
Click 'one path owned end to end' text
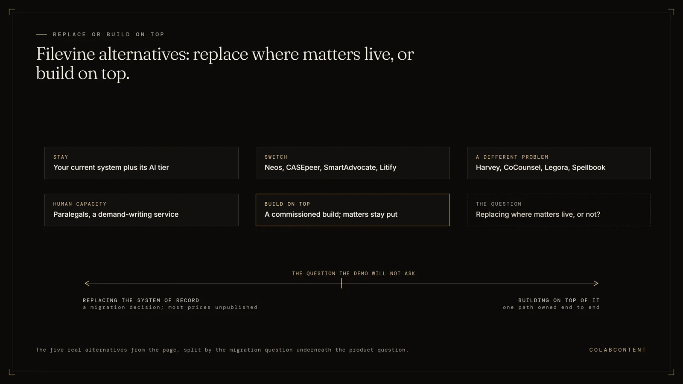[x=551, y=307]
